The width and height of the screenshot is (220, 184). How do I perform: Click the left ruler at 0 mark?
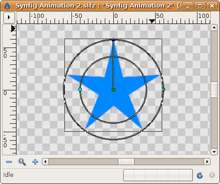(x=5, y=93)
